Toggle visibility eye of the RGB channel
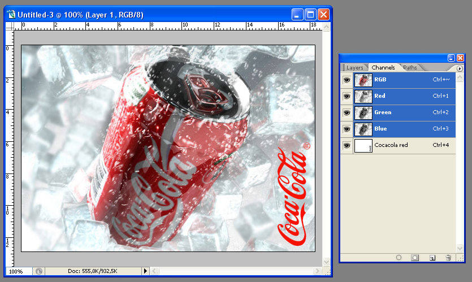Viewport: 472px width, 282px height. (347, 80)
